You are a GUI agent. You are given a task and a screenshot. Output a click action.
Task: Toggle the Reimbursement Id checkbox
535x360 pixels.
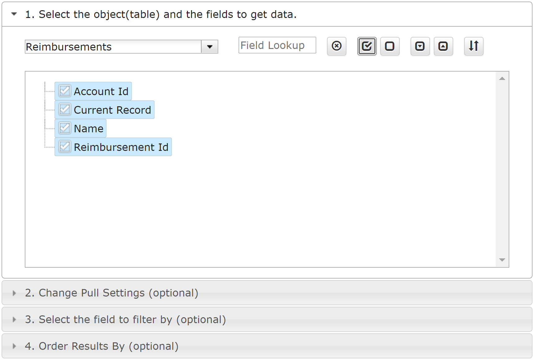pos(65,147)
